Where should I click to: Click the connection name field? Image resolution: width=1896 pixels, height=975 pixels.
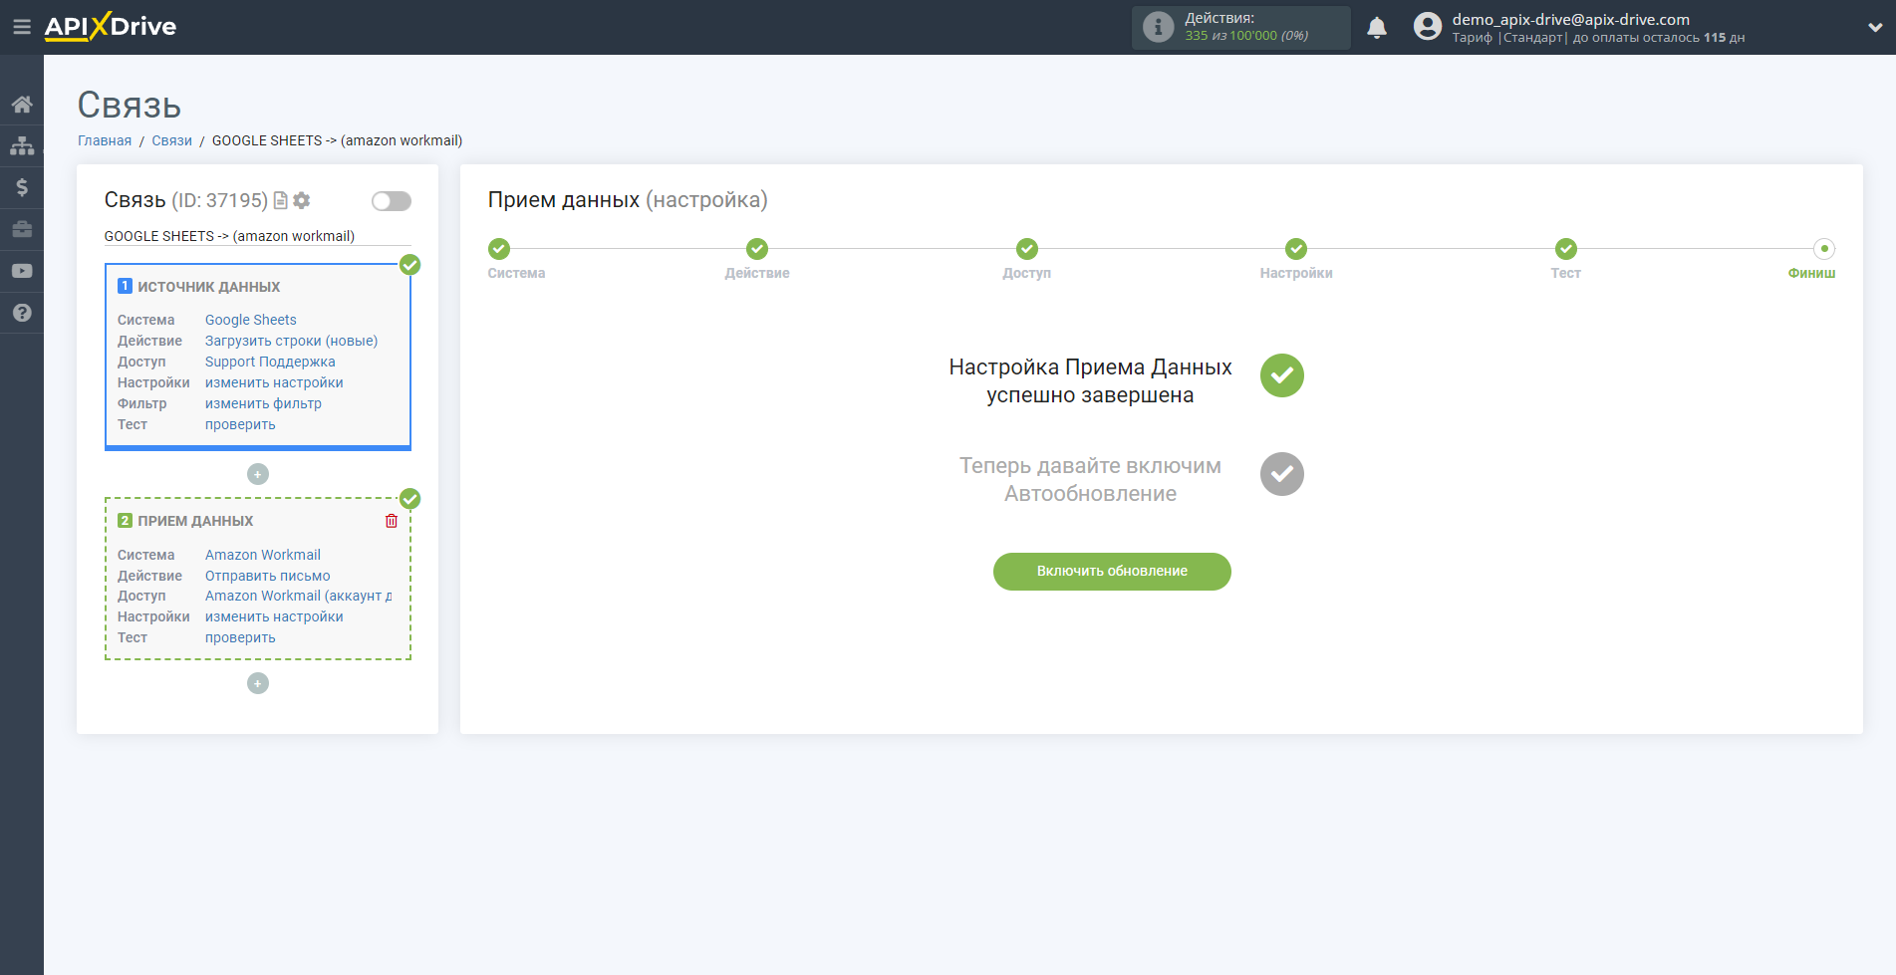258,236
